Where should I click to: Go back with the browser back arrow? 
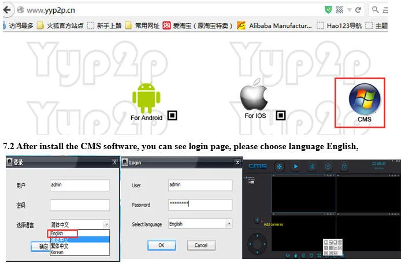[7, 10]
